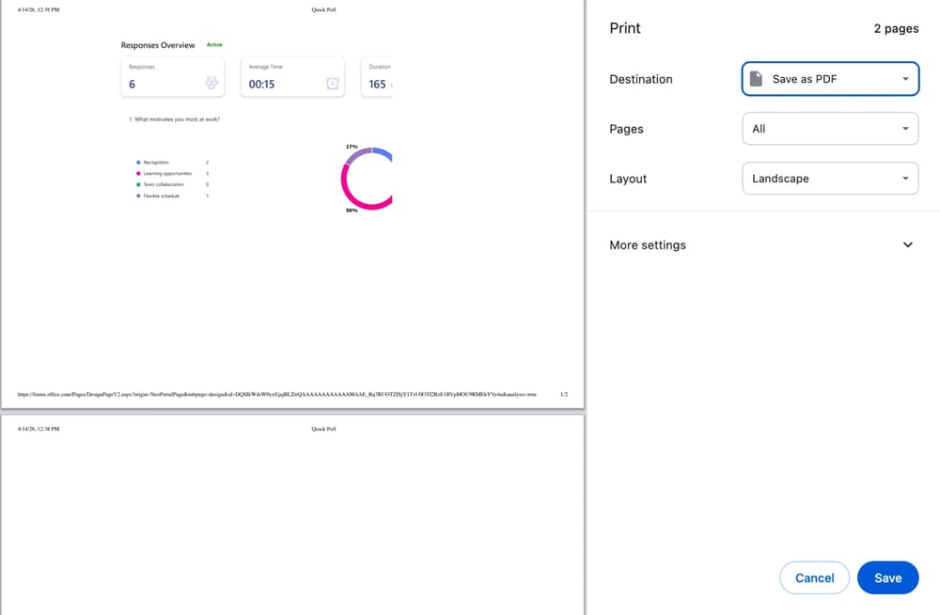
Task: Click the Responses count card
Action: click(x=172, y=76)
